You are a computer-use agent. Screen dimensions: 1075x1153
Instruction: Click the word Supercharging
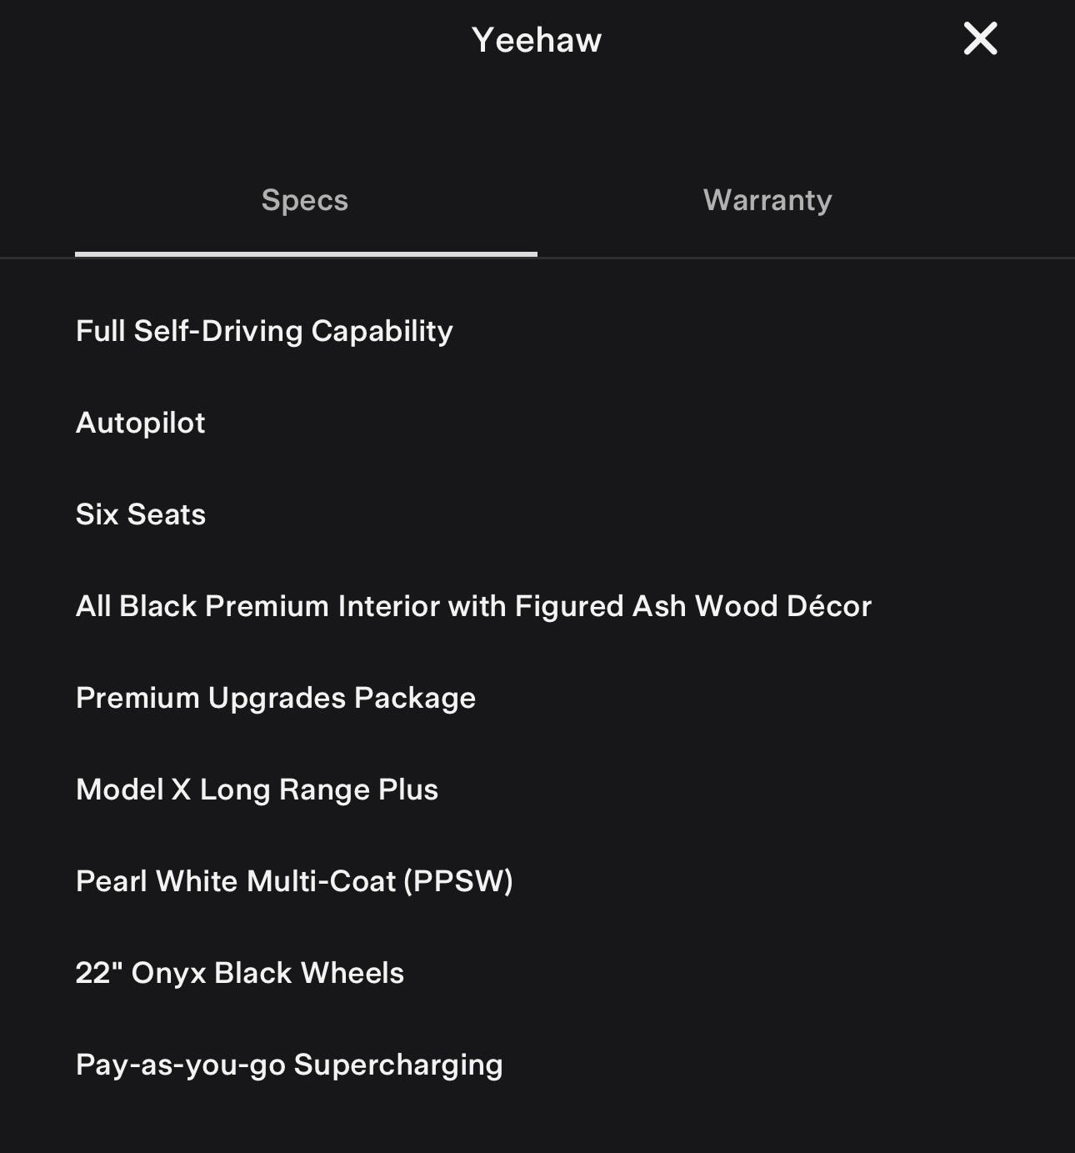click(x=398, y=1065)
